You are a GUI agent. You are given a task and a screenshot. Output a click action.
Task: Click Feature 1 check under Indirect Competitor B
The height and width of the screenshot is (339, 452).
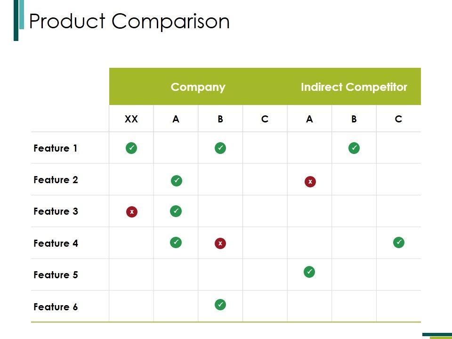354,148
